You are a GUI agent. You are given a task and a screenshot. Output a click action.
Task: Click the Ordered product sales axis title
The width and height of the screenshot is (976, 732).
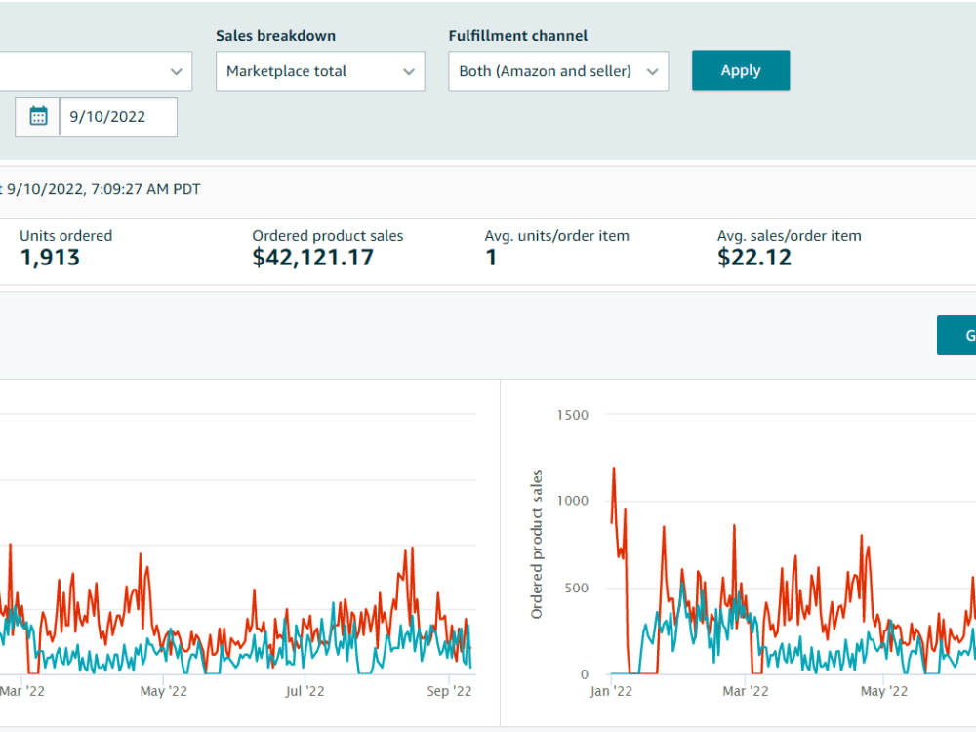(x=536, y=545)
